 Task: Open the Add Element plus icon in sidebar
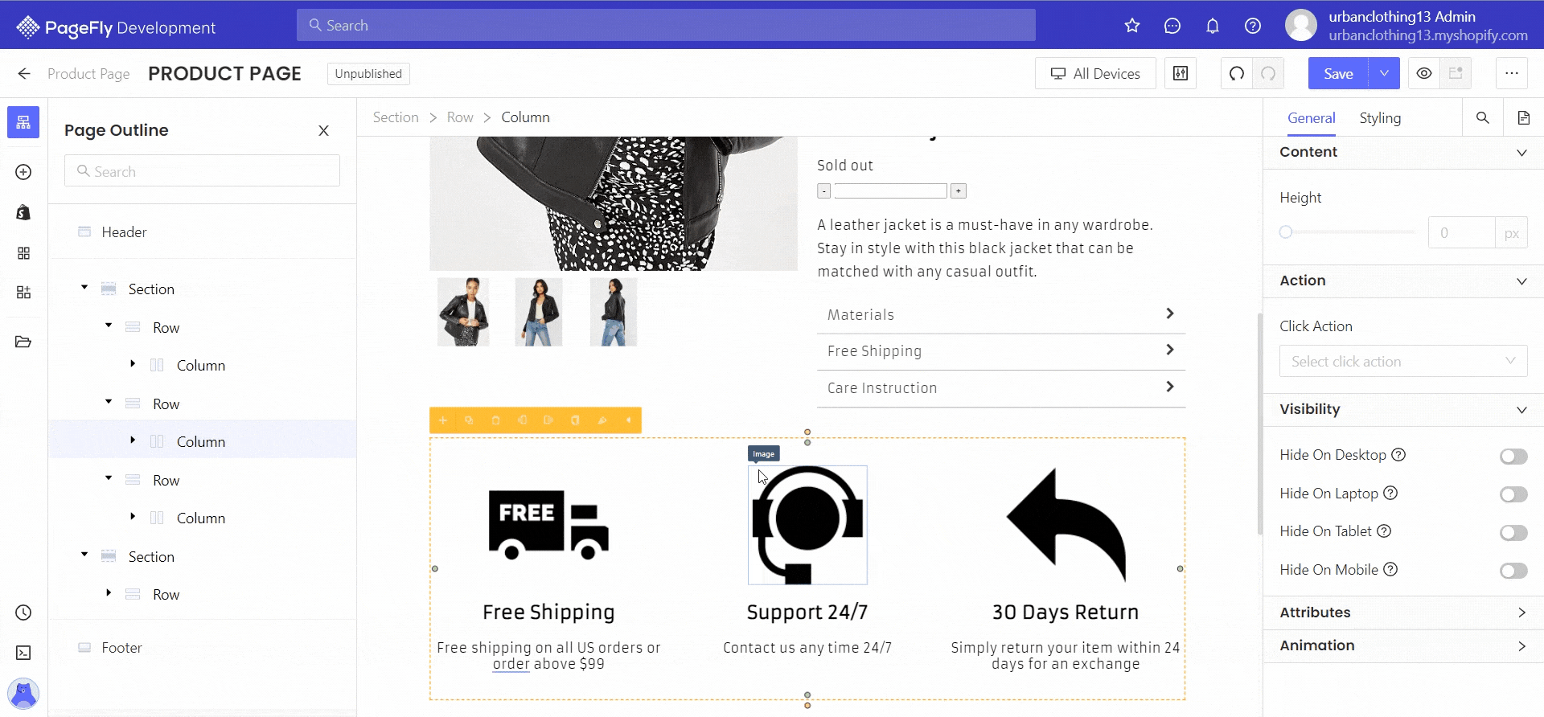click(23, 172)
